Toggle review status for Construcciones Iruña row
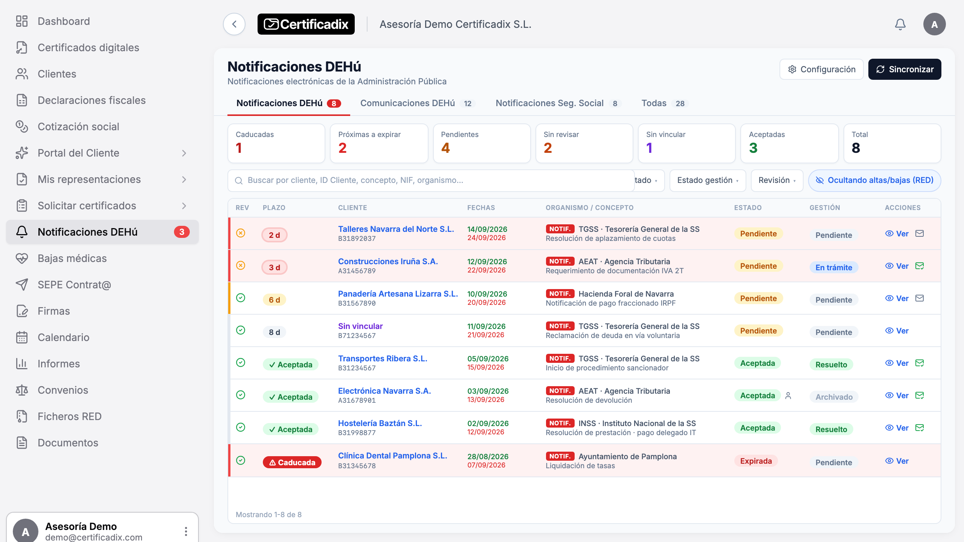This screenshot has width=964, height=542. (241, 265)
